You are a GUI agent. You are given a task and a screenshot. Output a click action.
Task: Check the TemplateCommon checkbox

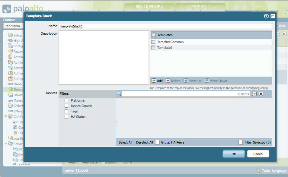(x=153, y=42)
